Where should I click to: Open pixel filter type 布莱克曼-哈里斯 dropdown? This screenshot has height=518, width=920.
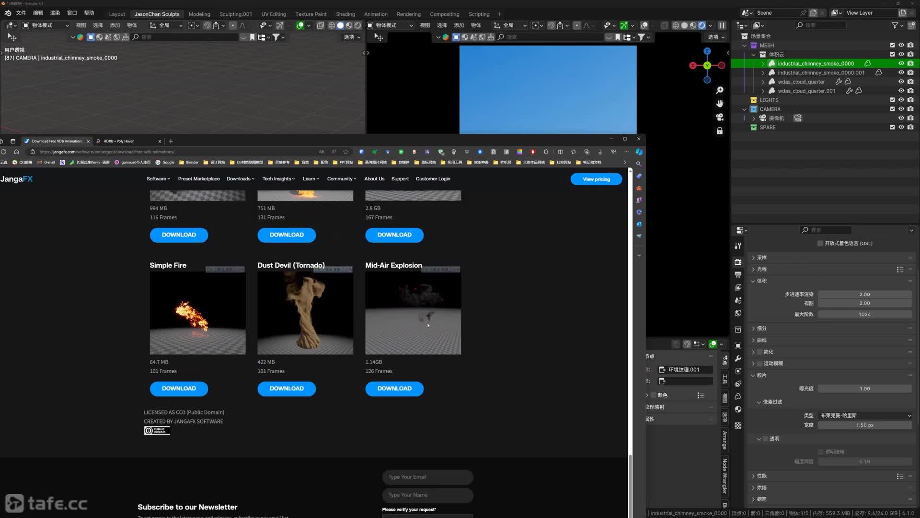tap(865, 415)
